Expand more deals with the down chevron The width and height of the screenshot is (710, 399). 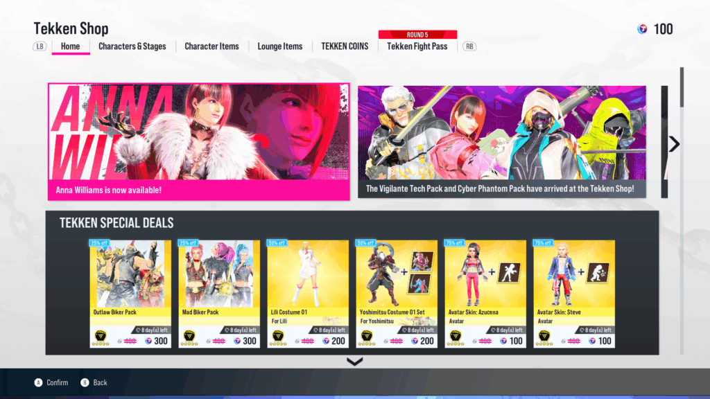coord(354,362)
